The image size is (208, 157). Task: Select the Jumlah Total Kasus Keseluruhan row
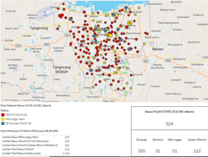(x=35, y=153)
